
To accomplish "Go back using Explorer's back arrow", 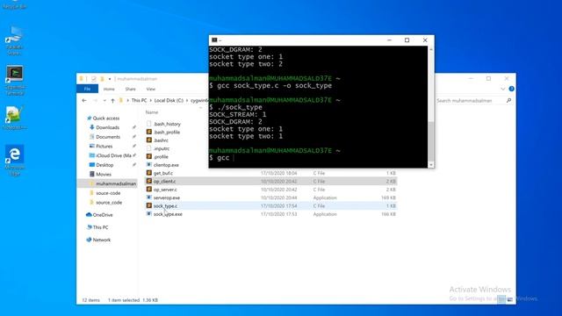I will [x=84, y=101].
